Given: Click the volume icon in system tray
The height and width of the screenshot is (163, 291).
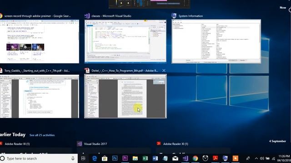Looking at the screenshot, I should (262, 158).
